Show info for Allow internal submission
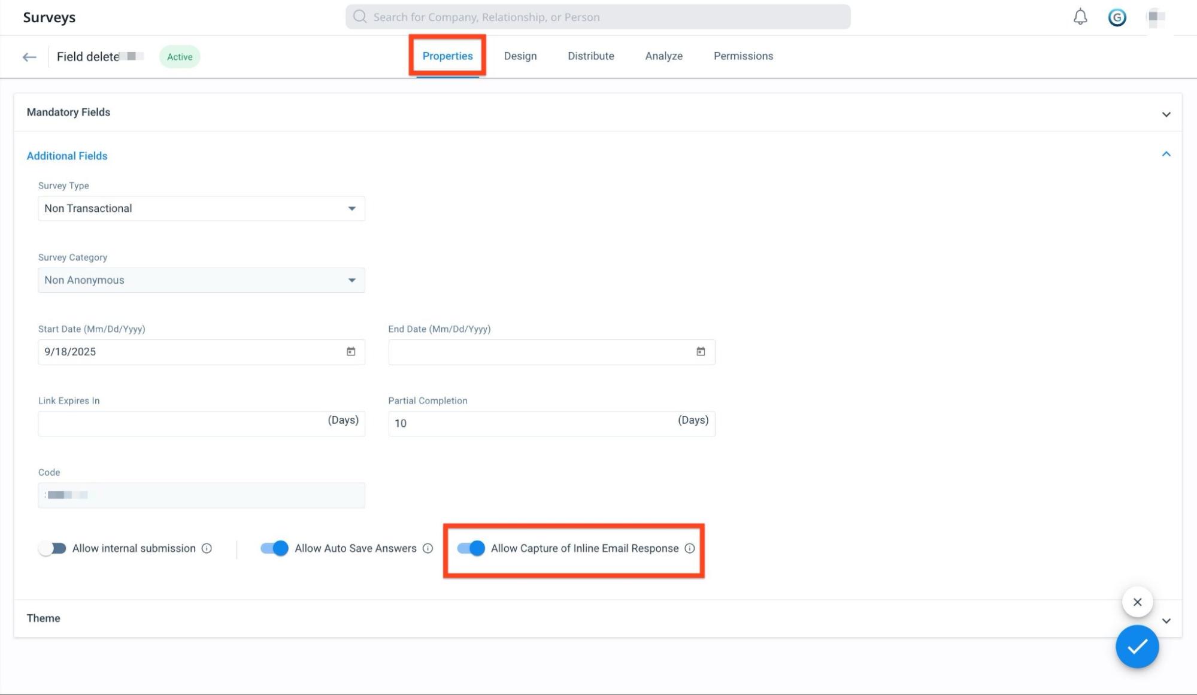 pos(207,548)
